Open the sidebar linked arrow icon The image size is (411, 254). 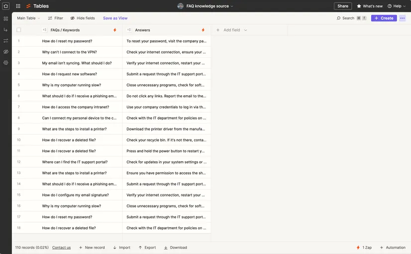[6, 30]
